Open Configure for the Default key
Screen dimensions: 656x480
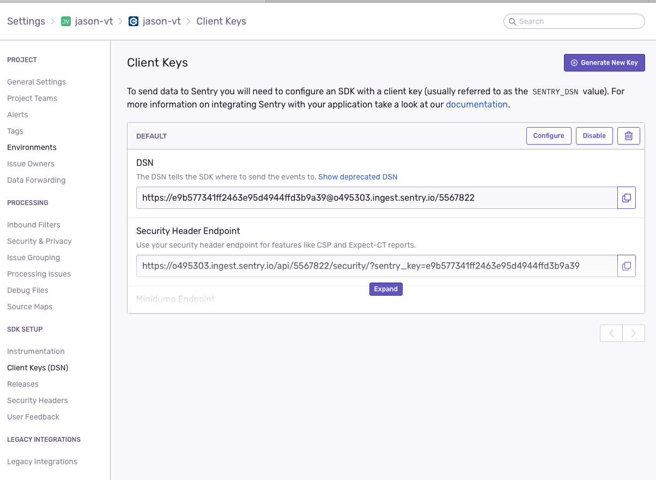point(549,136)
